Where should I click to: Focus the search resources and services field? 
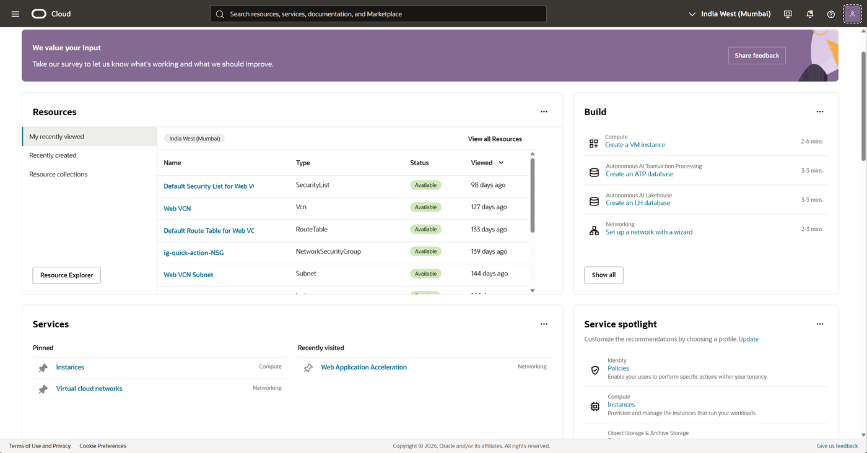point(378,14)
